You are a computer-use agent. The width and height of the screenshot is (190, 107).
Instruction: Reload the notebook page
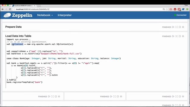pos(10,9)
